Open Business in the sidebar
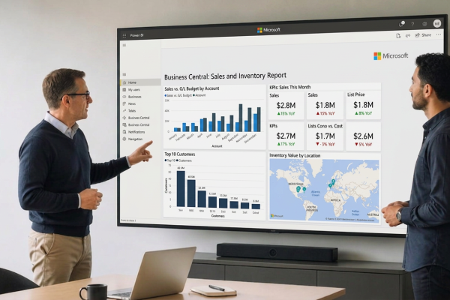This screenshot has width=450, height=300. pos(140,97)
